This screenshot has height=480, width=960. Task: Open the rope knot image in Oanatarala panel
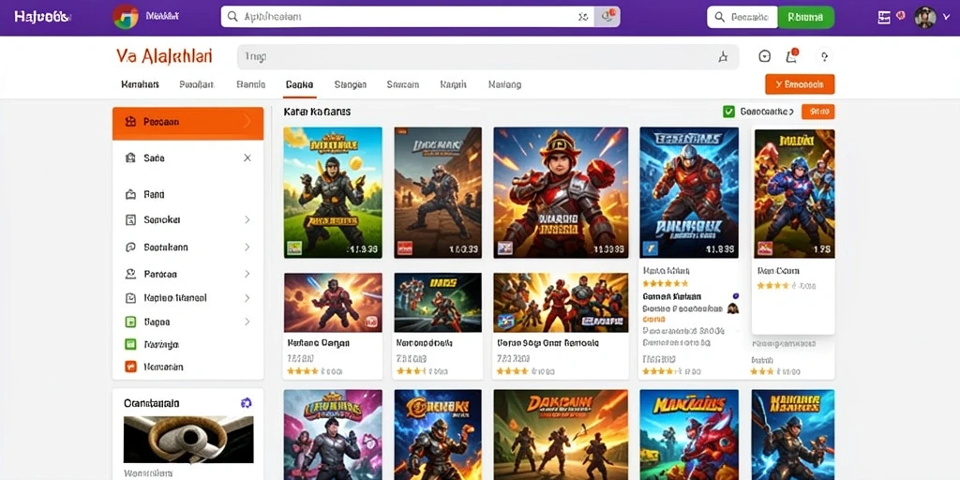click(188, 440)
